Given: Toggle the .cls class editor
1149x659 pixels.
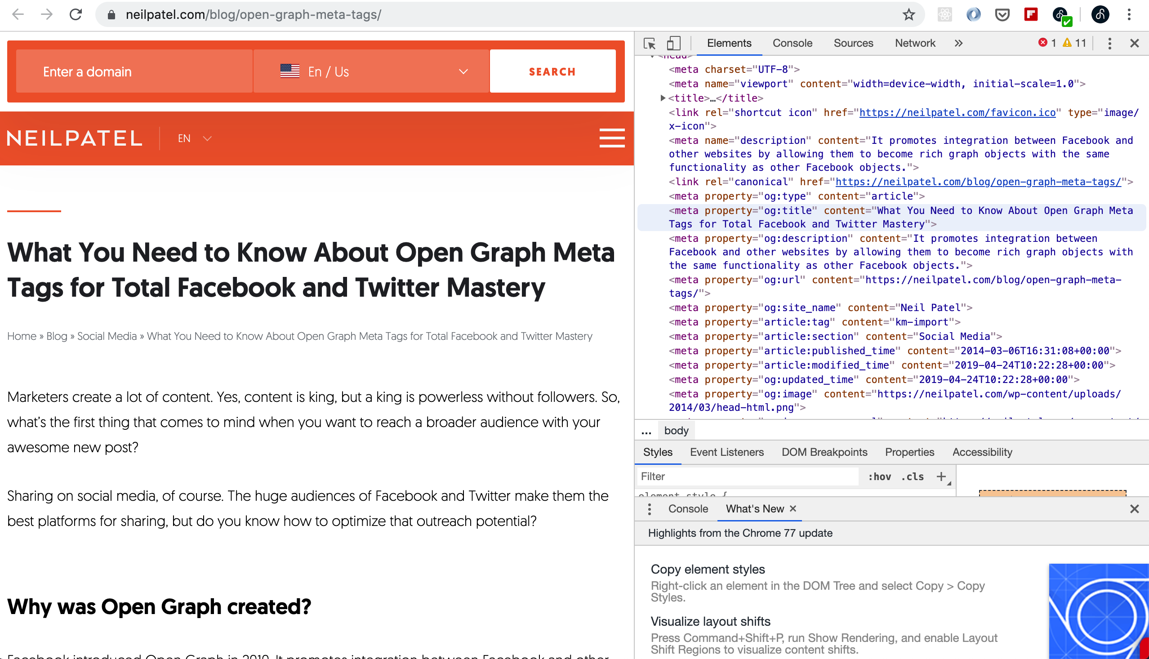Looking at the screenshot, I should point(912,476).
